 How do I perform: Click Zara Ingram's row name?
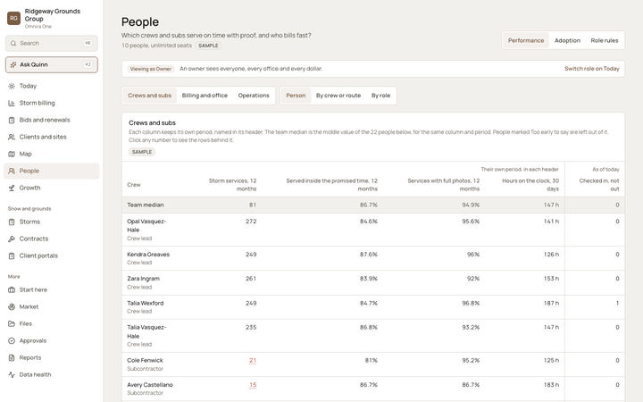pyautogui.click(x=143, y=279)
